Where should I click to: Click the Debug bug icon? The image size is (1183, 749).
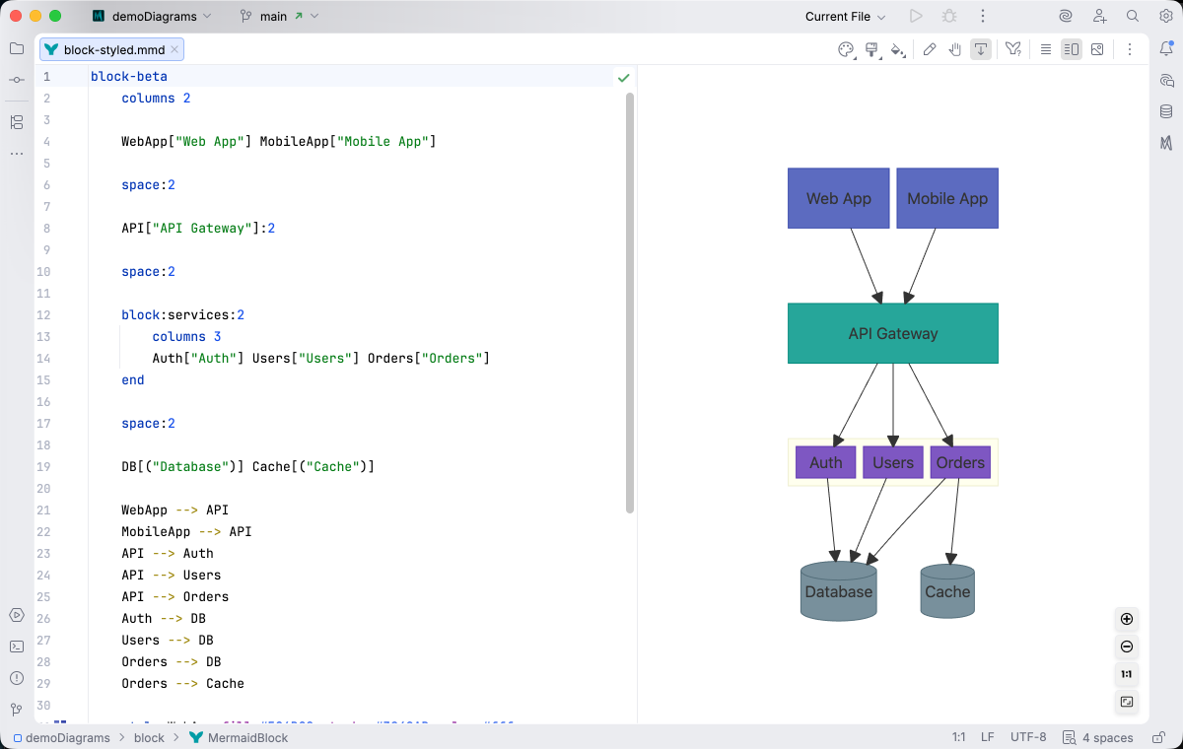point(949,16)
